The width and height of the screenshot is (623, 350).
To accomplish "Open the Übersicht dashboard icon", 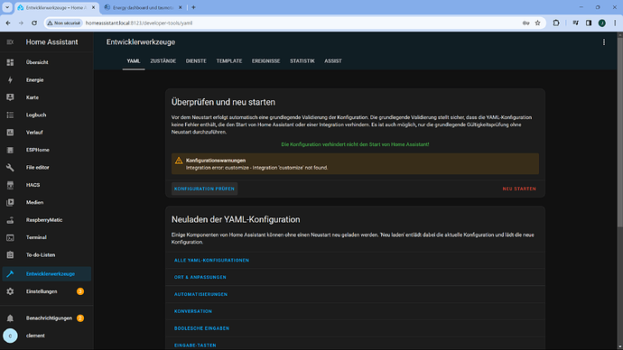I will (10, 62).
